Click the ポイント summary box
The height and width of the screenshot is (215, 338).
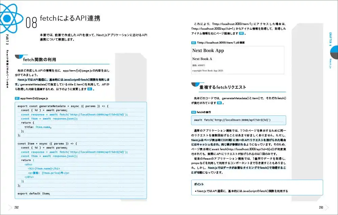tap(257, 187)
